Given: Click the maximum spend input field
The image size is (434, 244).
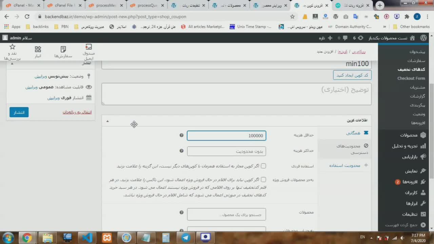Looking at the screenshot, I should [226, 151].
